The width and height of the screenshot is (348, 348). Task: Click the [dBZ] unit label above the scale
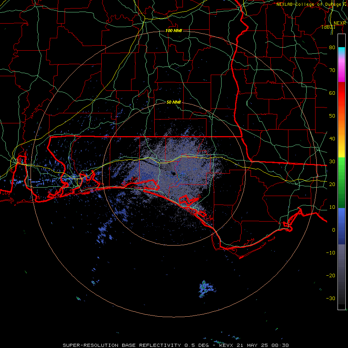[x=328, y=27]
